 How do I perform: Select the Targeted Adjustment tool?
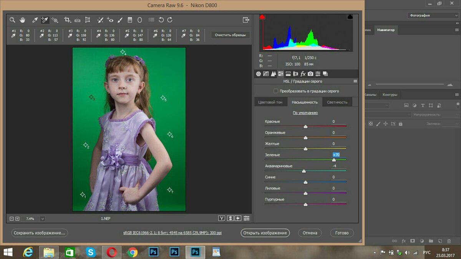(55, 20)
